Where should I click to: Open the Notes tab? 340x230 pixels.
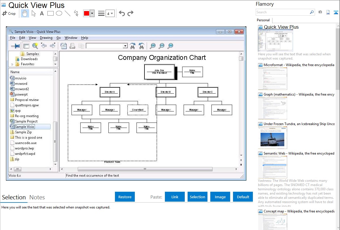point(37,197)
